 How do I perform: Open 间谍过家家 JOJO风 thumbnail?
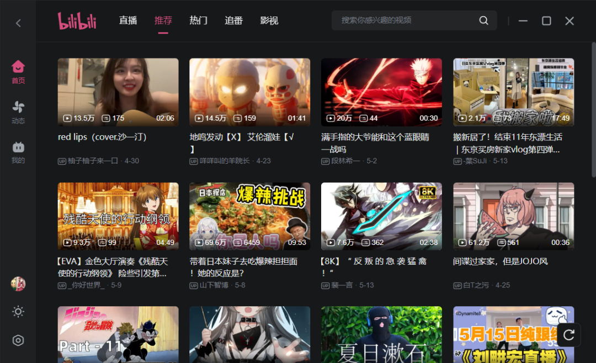point(514,216)
